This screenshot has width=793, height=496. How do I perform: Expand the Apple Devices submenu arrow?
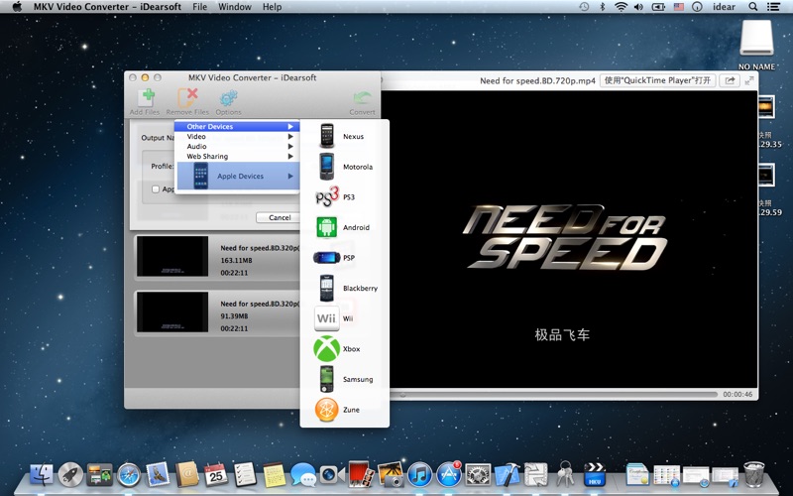point(290,177)
